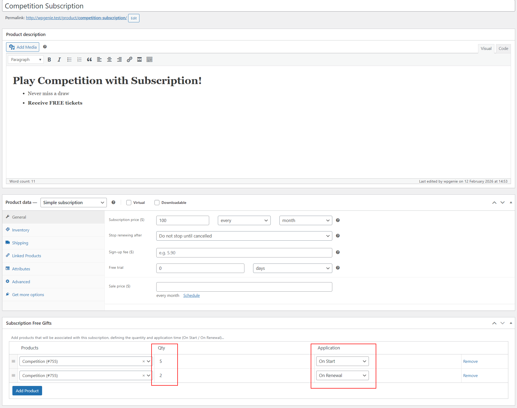Grab the drag handle of the On Start gift row
517x408 pixels.
point(13,361)
